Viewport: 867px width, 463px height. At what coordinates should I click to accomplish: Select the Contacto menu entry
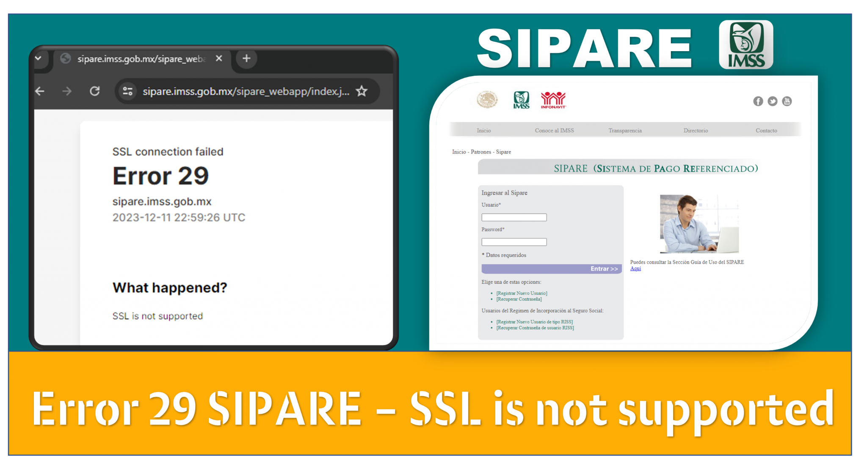[766, 130]
